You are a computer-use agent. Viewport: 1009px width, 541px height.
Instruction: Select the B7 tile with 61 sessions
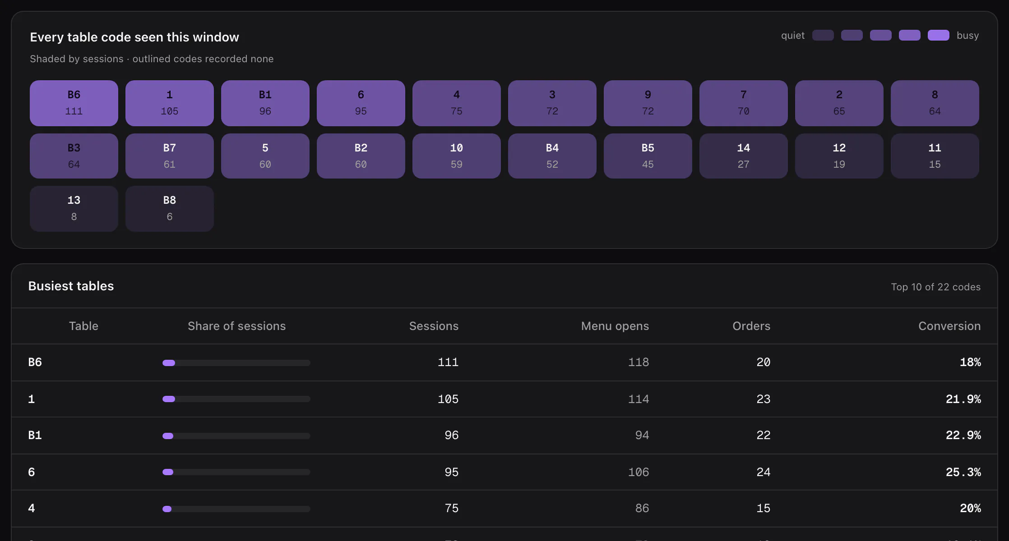coord(170,156)
